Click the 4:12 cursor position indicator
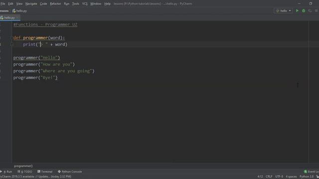Viewport: 319px width, 179px height. pos(260,177)
